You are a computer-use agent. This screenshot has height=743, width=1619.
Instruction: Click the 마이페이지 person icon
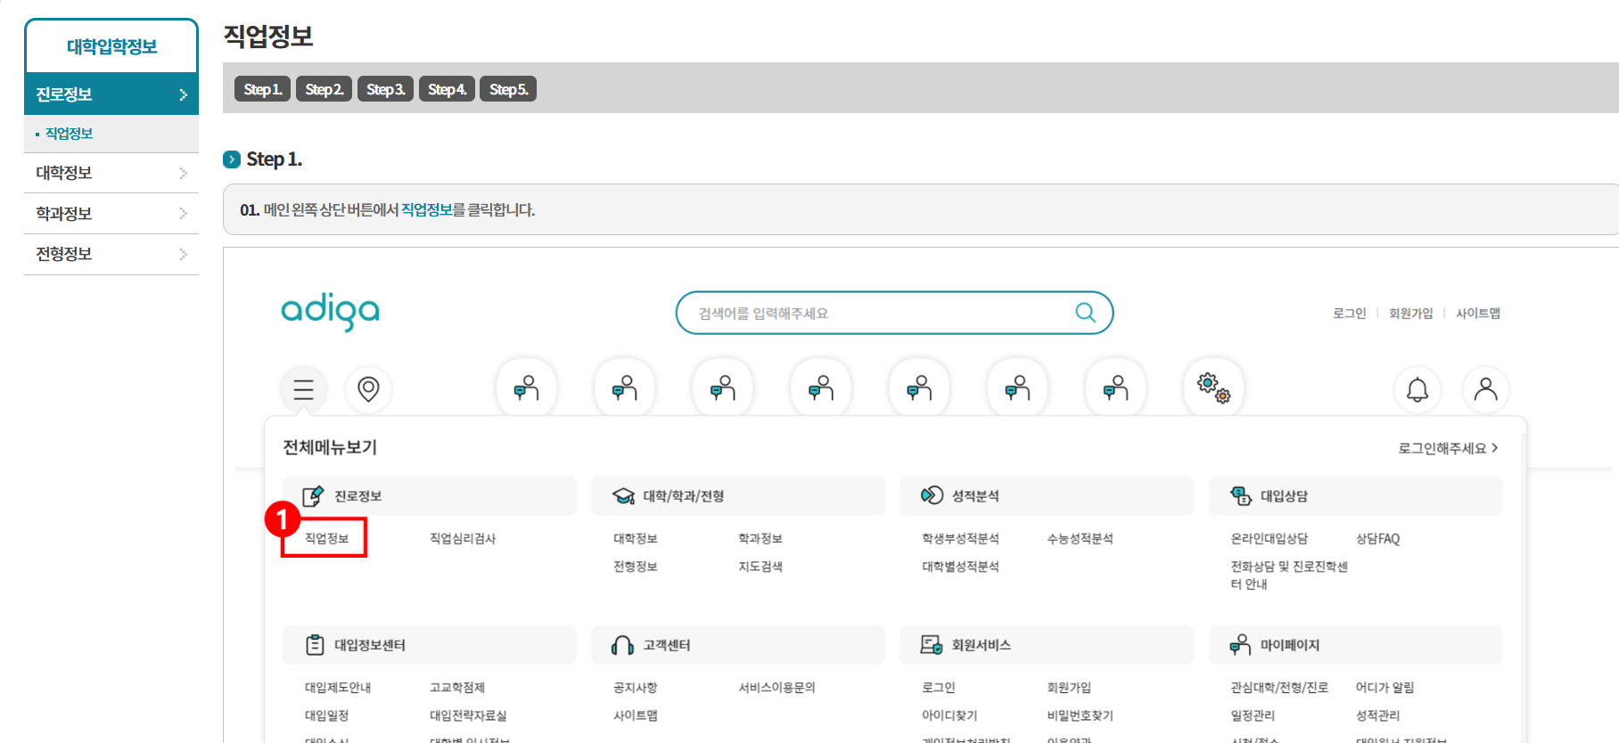pos(1240,645)
